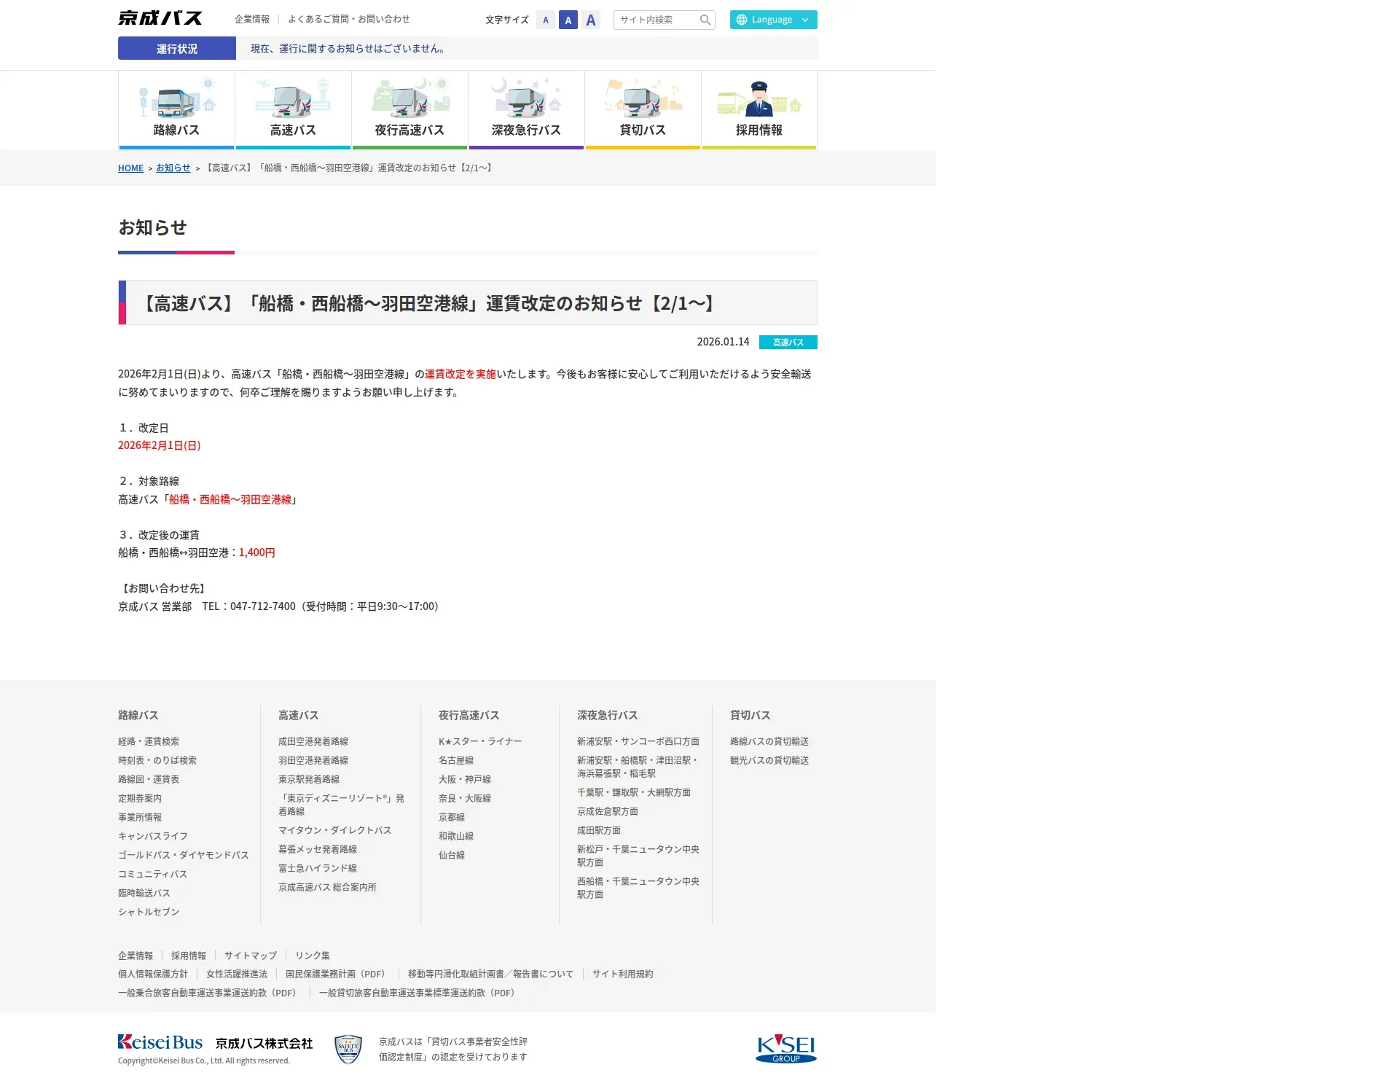The height and width of the screenshot is (1086, 1399).
Task: Click the 京成バス header logo
Action: 160,18
